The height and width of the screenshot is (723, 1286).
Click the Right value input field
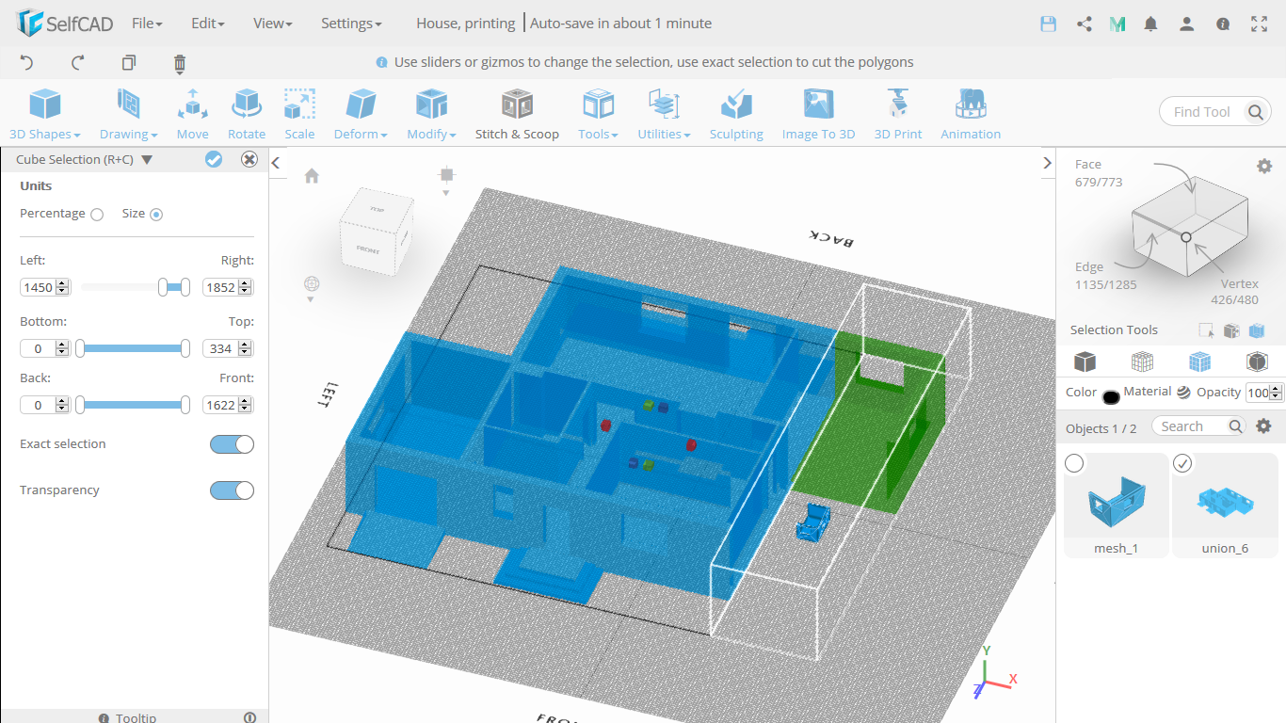tap(229, 287)
